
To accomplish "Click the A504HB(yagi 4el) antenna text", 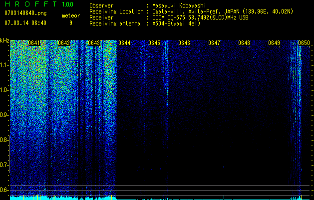I will [x=176, y=23].
